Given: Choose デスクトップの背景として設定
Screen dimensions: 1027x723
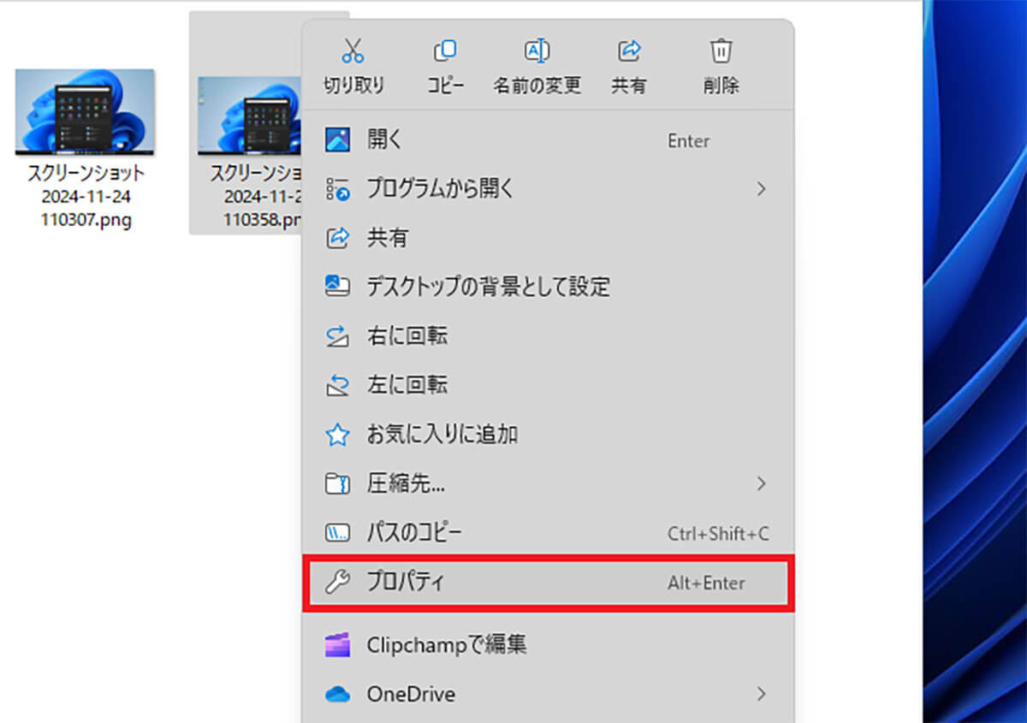Looking at the screenshot, I should click(548, 287).
